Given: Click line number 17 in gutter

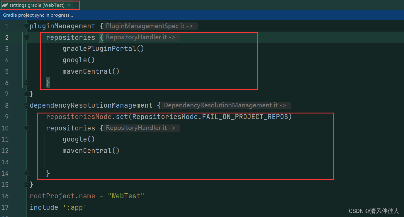Looking at the screenshot, I should [x=5, y=207].
